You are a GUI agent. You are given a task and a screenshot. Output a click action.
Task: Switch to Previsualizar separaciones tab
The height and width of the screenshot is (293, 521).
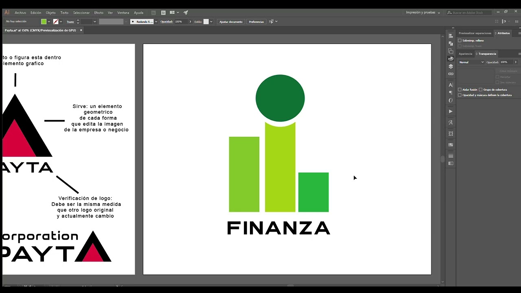(475, 33)
